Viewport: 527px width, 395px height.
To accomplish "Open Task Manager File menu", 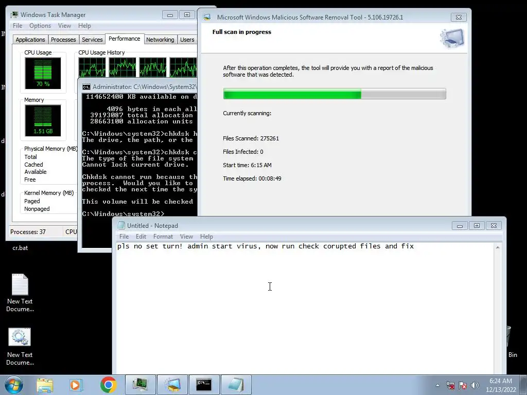I will 17,26.
